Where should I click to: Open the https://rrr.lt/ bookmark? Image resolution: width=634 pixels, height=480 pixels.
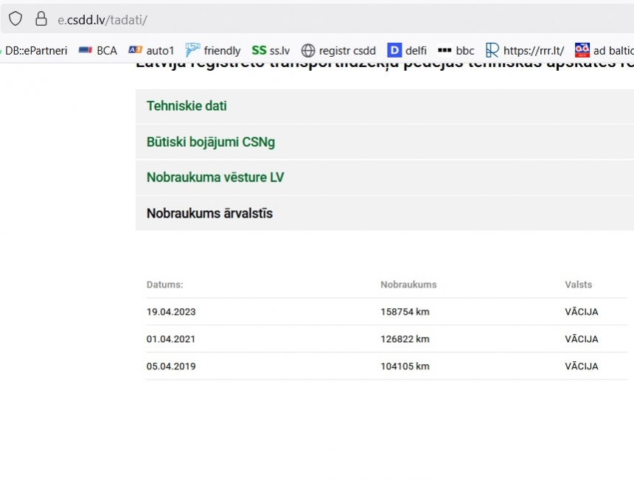(525, 51)
